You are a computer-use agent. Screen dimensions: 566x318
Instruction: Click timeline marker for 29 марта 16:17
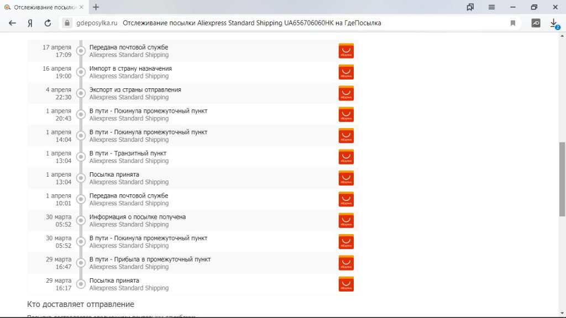tap(81, 284)
